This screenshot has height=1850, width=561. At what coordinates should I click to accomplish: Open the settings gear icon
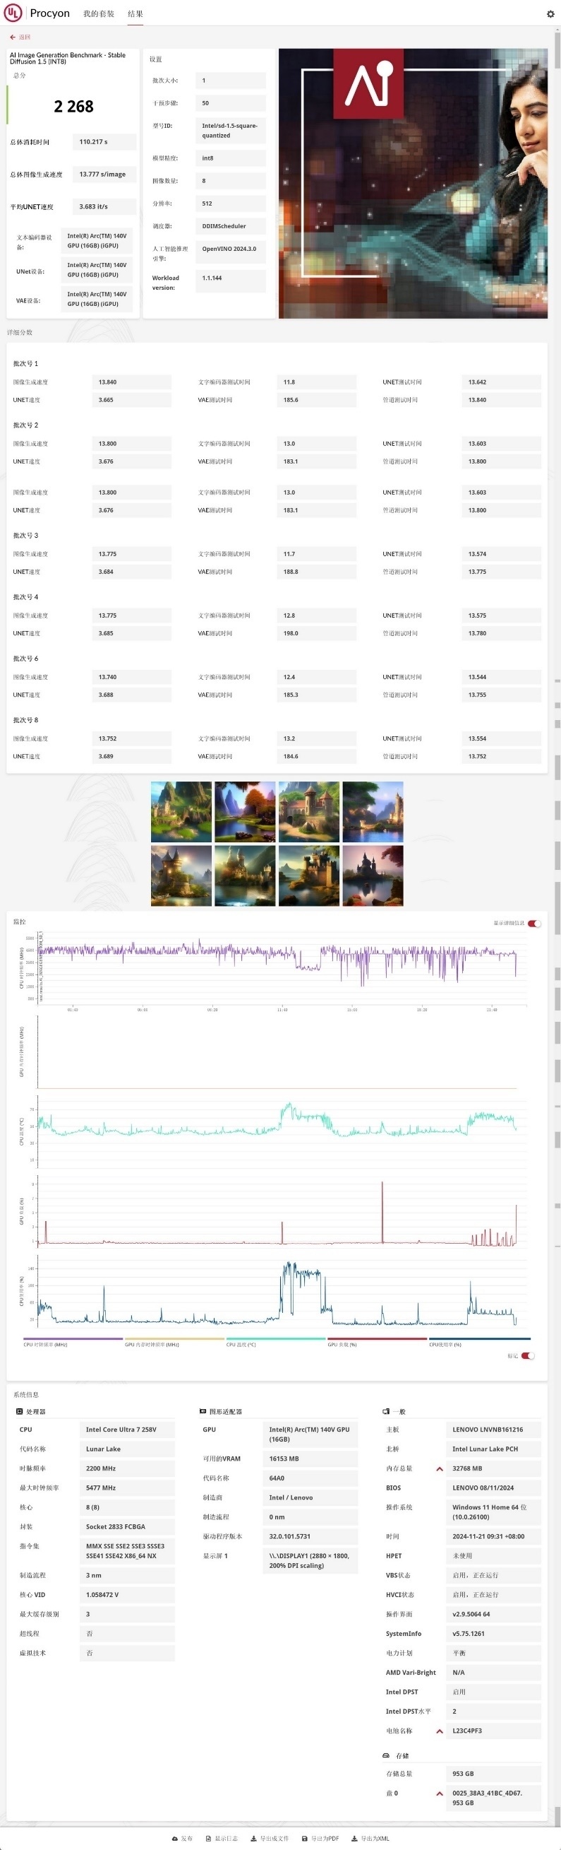pyautogui.click(x=550, y=13)
